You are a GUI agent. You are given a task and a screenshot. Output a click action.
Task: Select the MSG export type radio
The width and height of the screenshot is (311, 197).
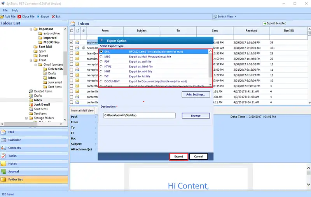[x=101, y=56]
